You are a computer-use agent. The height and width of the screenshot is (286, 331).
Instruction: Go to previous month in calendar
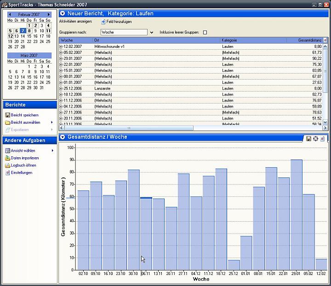pyautogui.click(x=10, y=14)
